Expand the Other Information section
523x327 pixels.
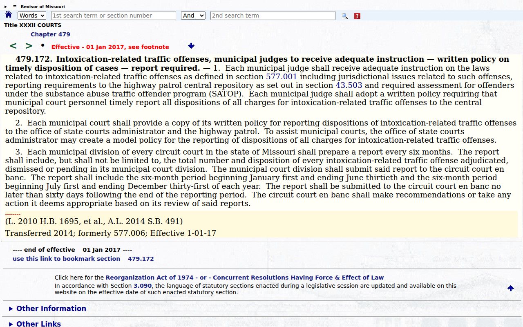pyautogui.click(x=47, y=309)
